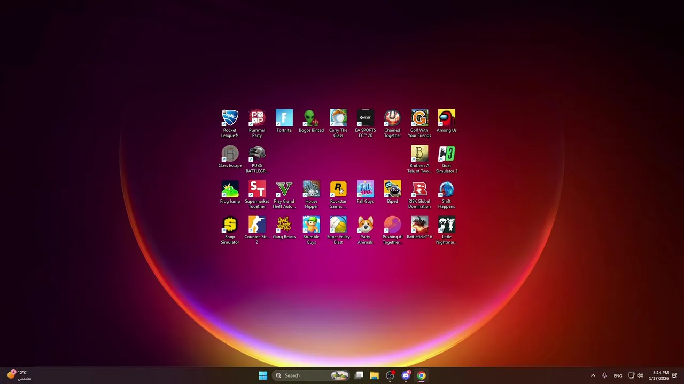Select the Counter-Strike 2 shortcut

pos(257,230)
